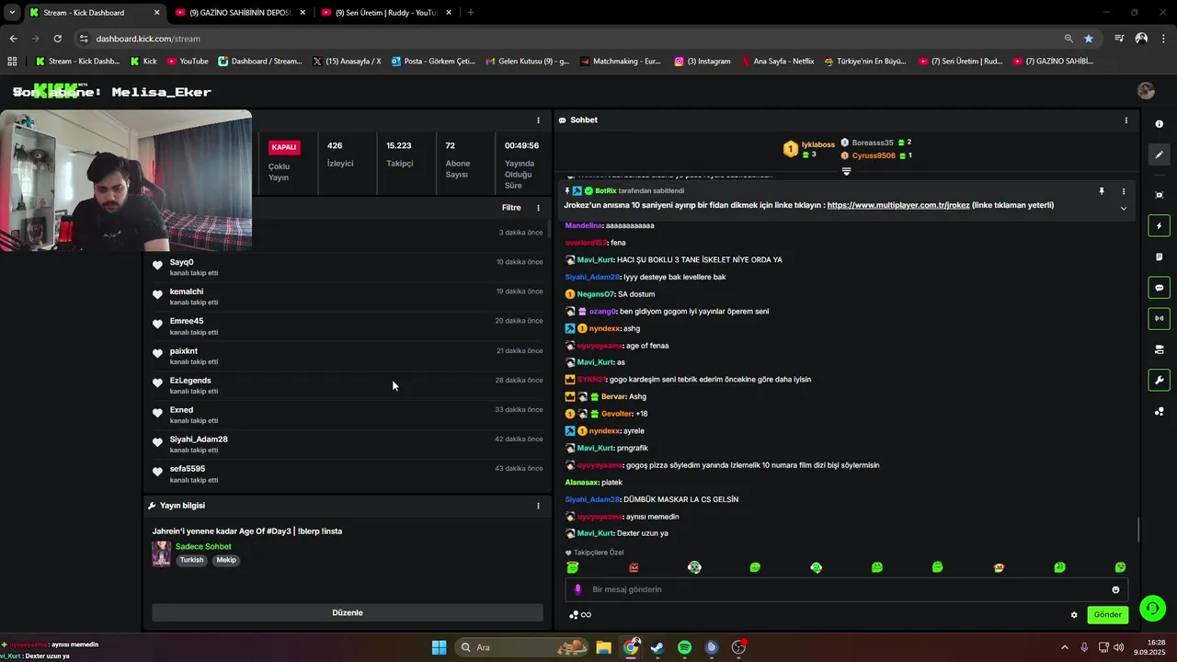This screenshot has width=1177, height=662.
Task: Insert the red angry emote
Action: (634, 567)
